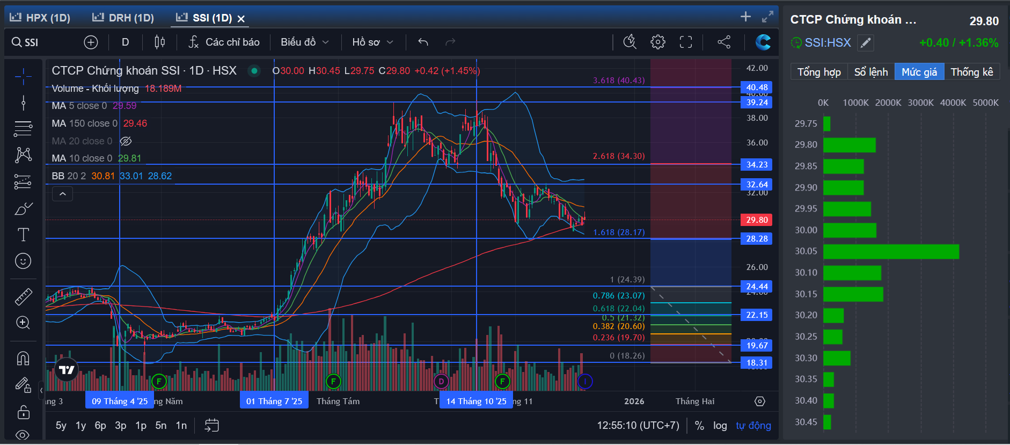Screen dimensions: 1010x445
Task: Toggle lock all drawing tools
Action: (x=23, y=412)
